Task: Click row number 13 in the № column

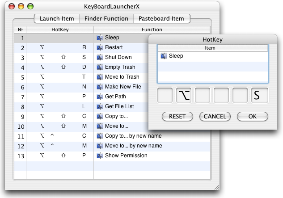Action: pyautogui.click(x=21, y=156)
